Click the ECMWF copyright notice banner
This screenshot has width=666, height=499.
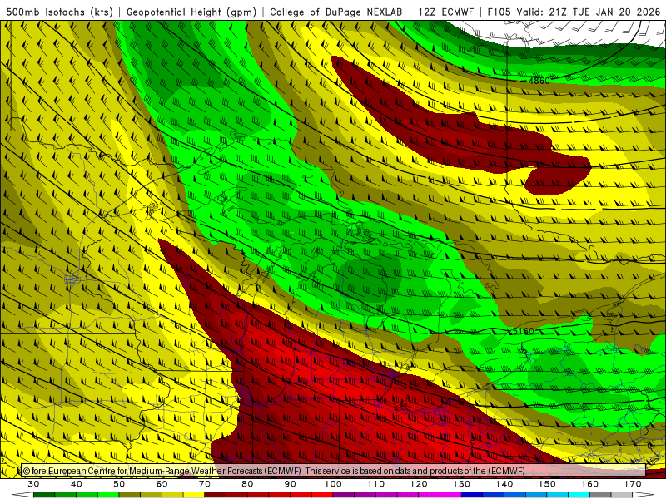[334, 471]
